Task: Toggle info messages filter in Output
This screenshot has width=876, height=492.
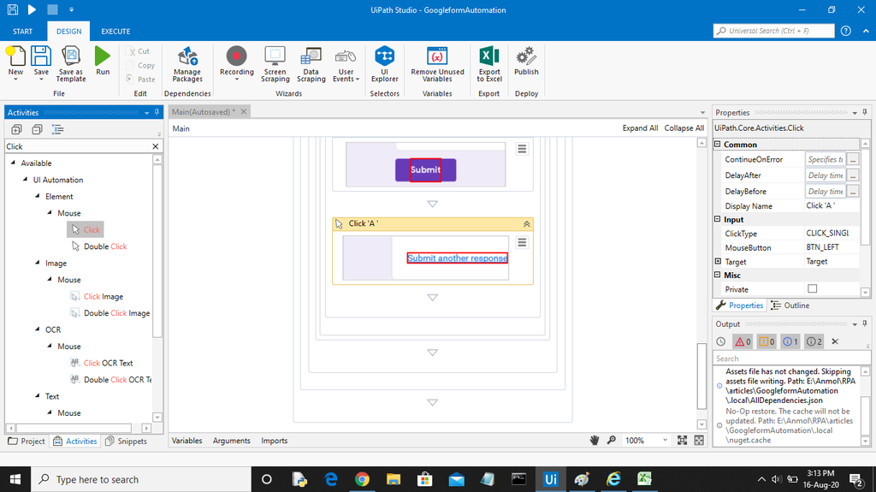Action: coord(790,341)
